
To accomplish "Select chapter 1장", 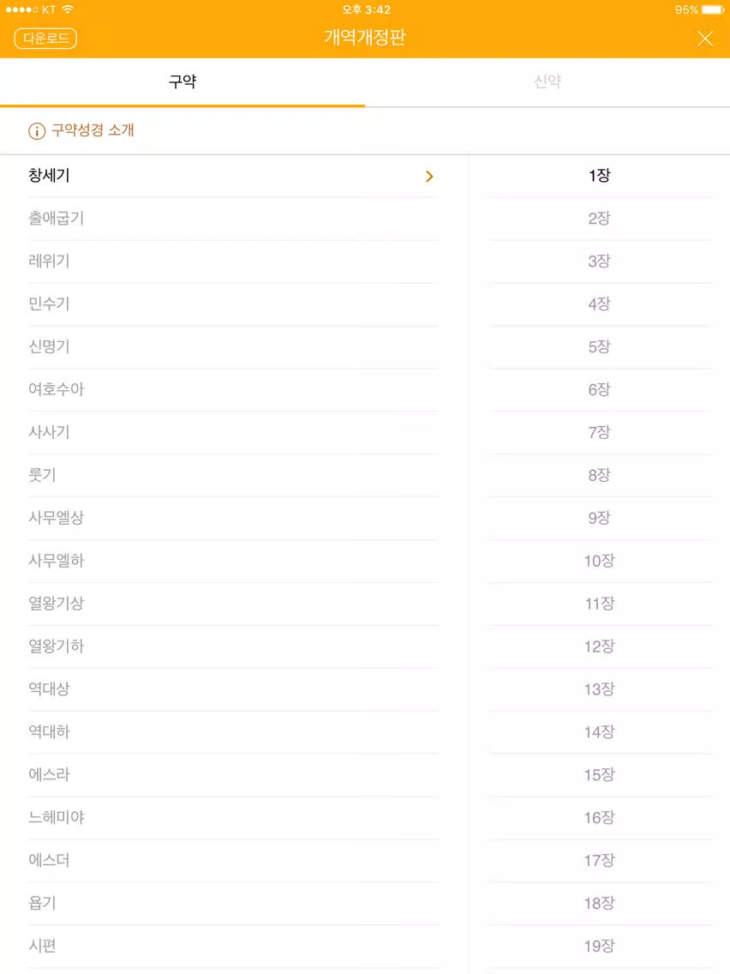I will click(600, 176).
